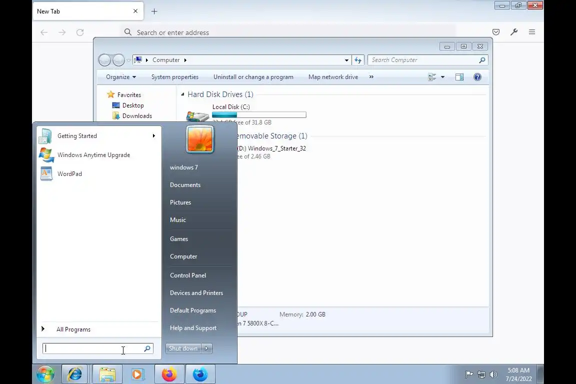Open All Programs list
The image size is (576, 384).
coord(73,329)
